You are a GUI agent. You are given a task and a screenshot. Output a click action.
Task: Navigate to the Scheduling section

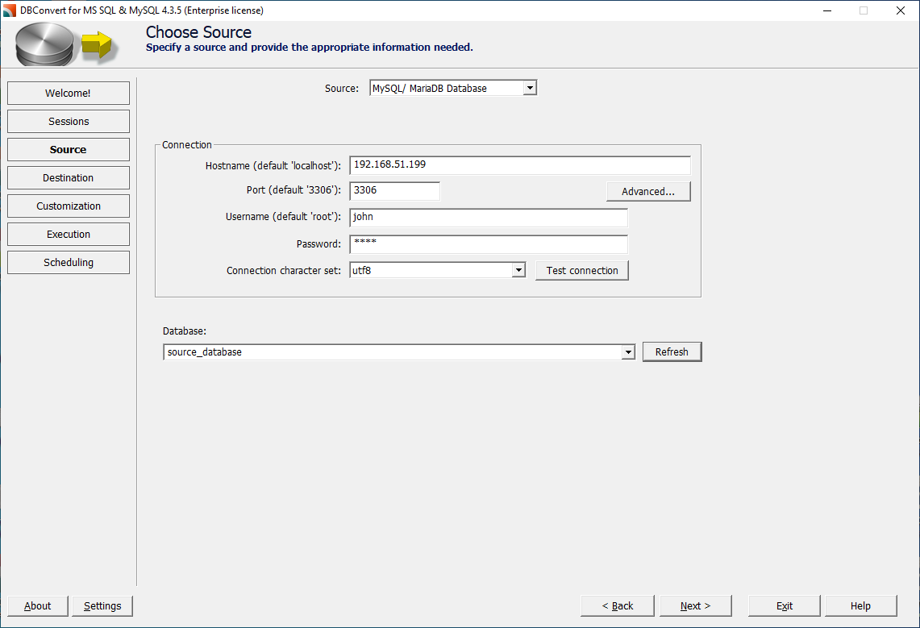[x=68, y=262]
